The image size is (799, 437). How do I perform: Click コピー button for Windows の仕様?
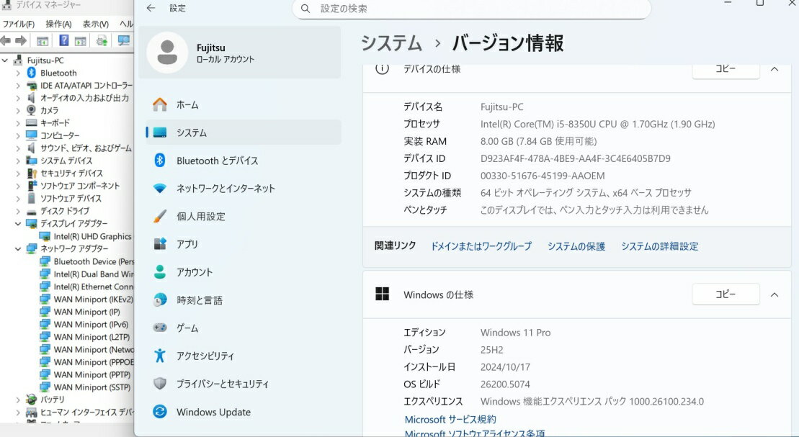[726, 294]
